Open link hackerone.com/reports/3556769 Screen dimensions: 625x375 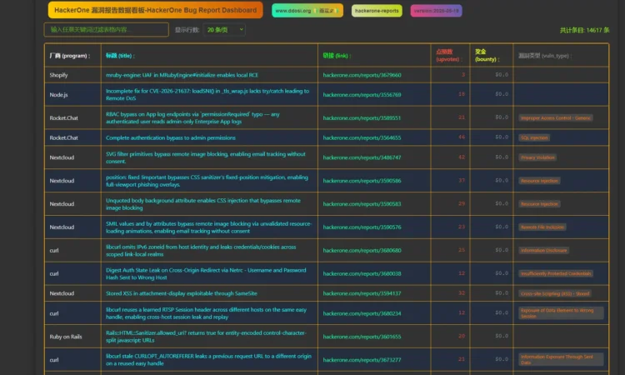[x=362, y=95]
